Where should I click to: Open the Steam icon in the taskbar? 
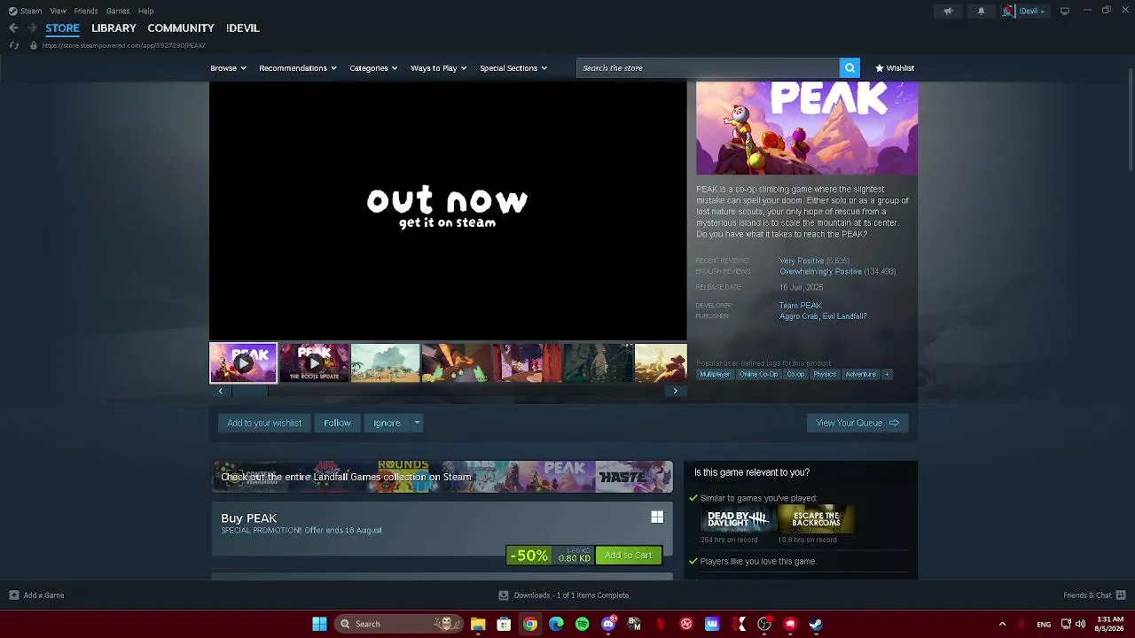[816, 624]
